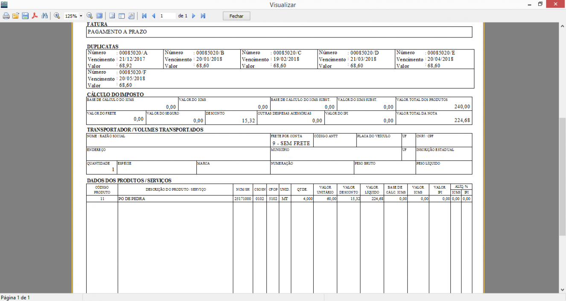
Task: Click Valor Total da Nota 224,68
Action: pos(462,120)
